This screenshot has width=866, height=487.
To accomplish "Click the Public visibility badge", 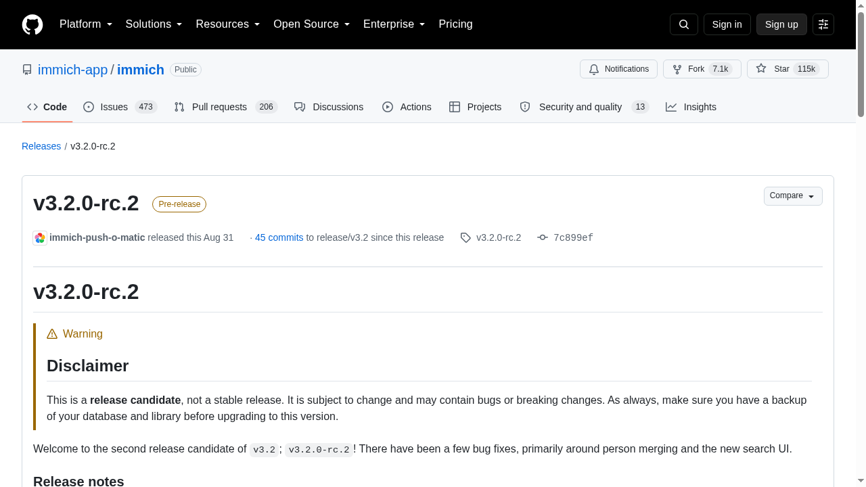I will (185, 70).
